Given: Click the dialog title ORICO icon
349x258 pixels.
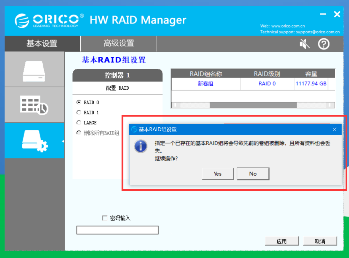Looking at the screenshot, I should click(x=134, y=129).
